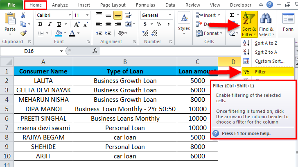Decrease indent icon

click(99, 33)
